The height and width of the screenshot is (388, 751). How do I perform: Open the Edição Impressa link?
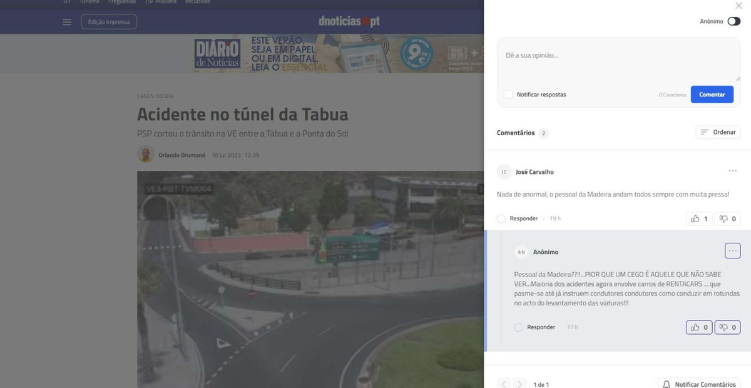click(x=109, y=22)
